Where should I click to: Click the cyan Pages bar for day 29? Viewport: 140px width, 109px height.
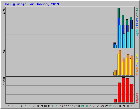pos(124,41)
